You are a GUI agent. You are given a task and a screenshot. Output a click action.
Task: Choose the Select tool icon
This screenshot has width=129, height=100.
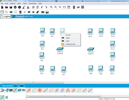(2, 12)
